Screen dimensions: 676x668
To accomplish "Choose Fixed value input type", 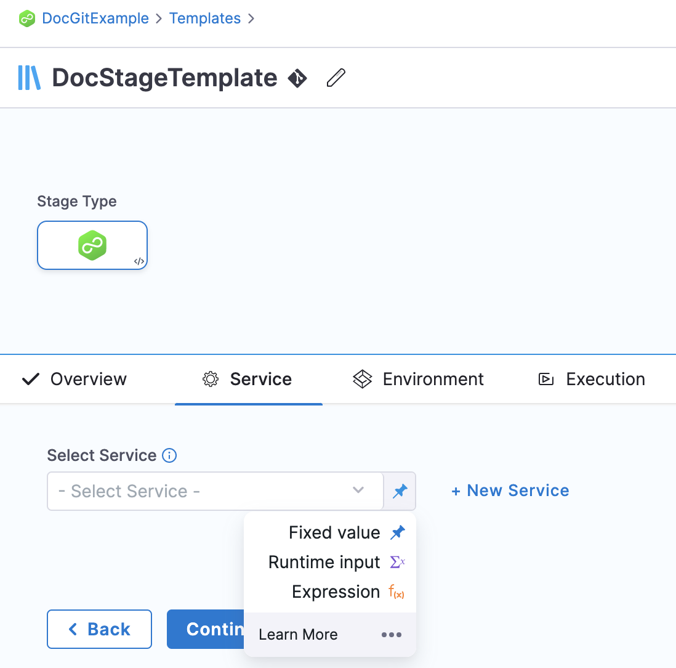I will tap(334, 532).
